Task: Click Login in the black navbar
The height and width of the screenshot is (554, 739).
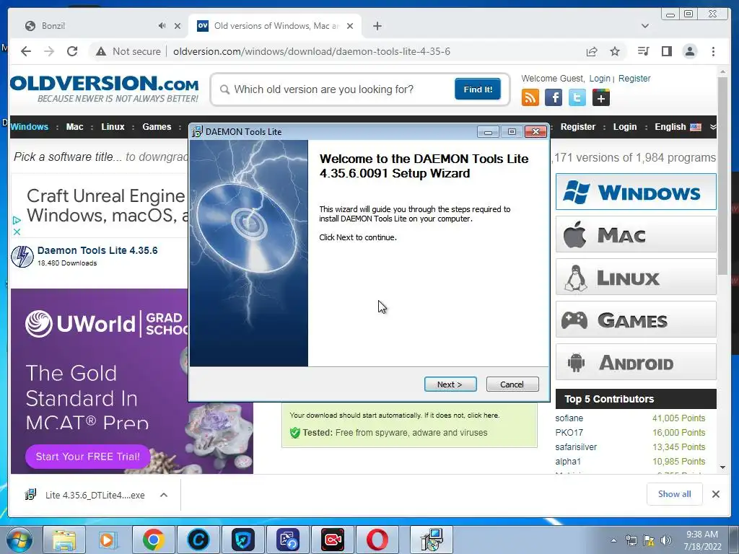Action: [624, 127]
